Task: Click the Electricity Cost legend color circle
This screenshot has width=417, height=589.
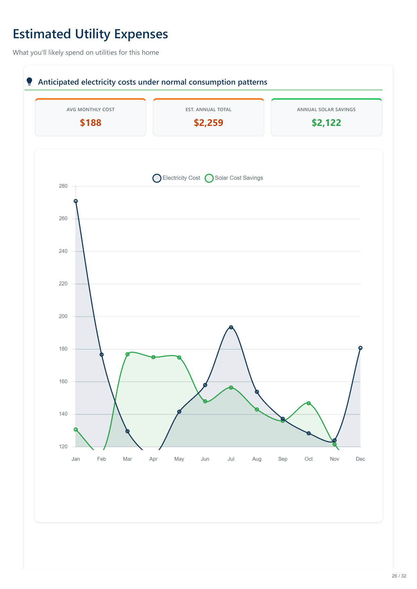Action: pyautogui.click(x=157, y=178)
